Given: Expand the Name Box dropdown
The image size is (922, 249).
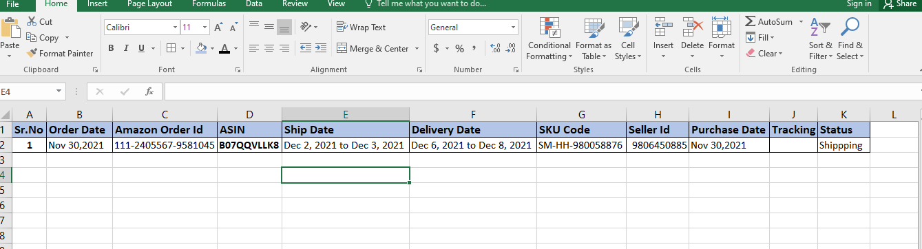Looking at the screenshot, I should pyautogui.click(x=59, y=91).
